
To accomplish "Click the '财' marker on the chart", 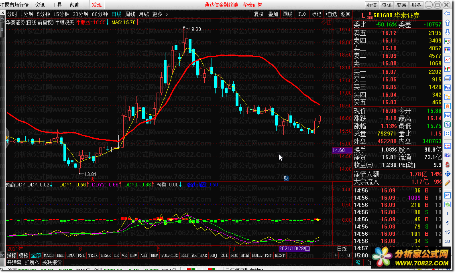I will 286,178.
